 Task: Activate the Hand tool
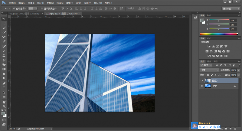click(x=4, y=102)
